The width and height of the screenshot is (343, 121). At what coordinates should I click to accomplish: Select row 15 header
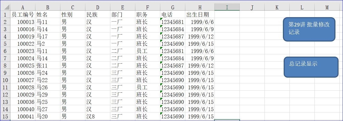click(x=5, y=116)
